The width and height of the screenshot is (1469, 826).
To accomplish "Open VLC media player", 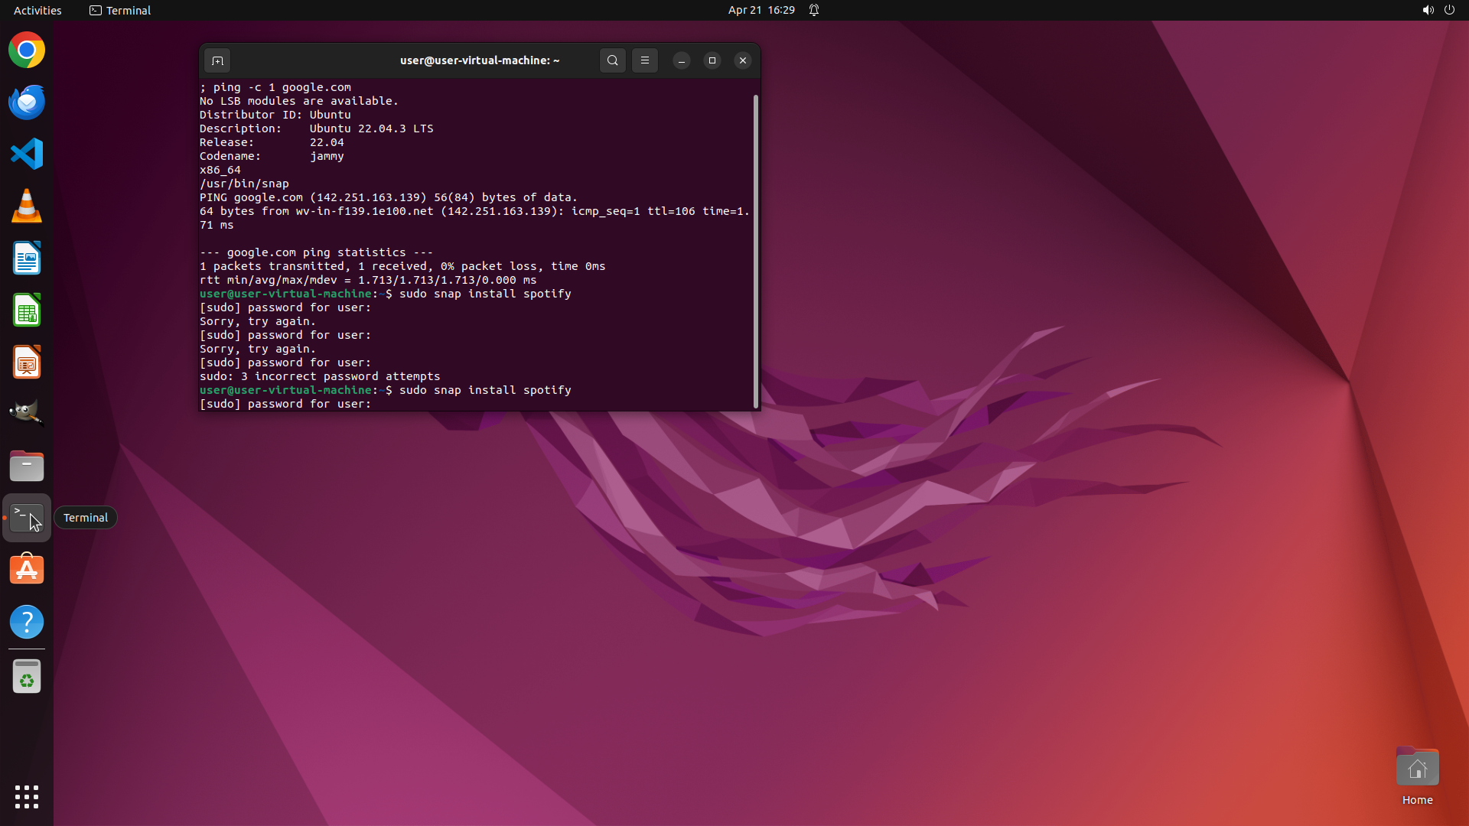I will [27, 206].
